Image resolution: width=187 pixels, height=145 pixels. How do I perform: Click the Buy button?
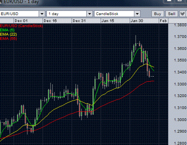(157, 14)
